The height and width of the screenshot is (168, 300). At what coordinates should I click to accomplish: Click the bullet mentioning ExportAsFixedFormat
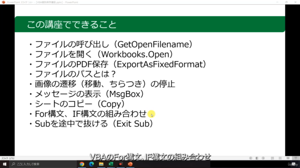(x=118, y=64)
